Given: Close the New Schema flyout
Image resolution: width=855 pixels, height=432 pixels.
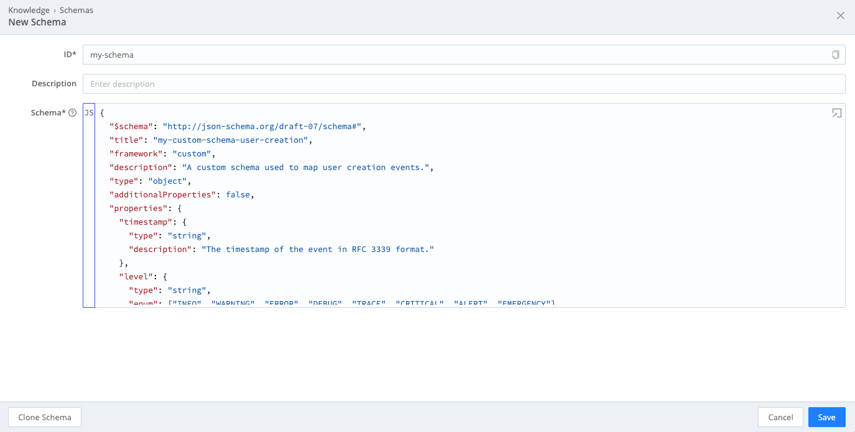Looking at the screenshot, I should (x=841, y=16).
